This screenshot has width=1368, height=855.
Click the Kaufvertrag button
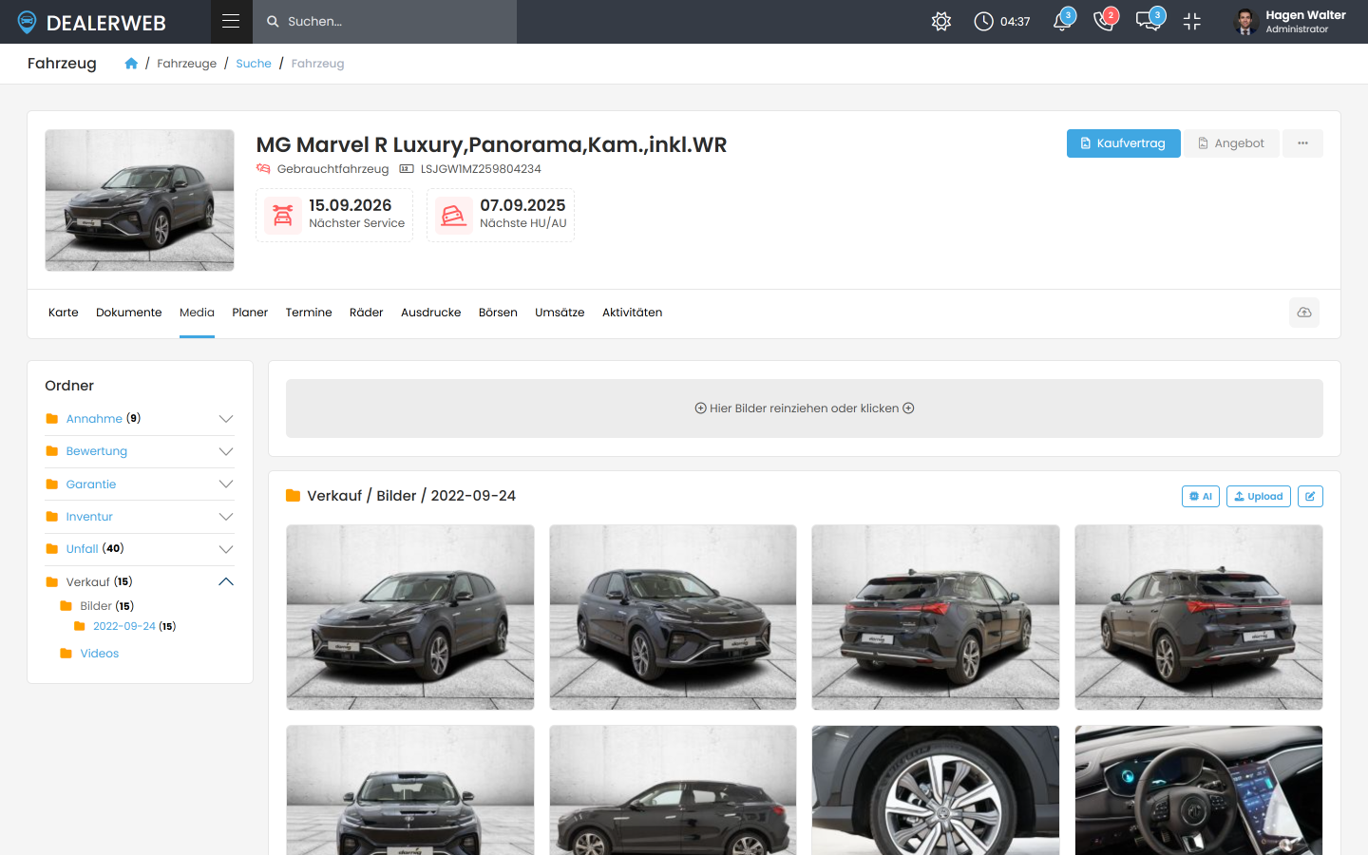pos(1123,143)
